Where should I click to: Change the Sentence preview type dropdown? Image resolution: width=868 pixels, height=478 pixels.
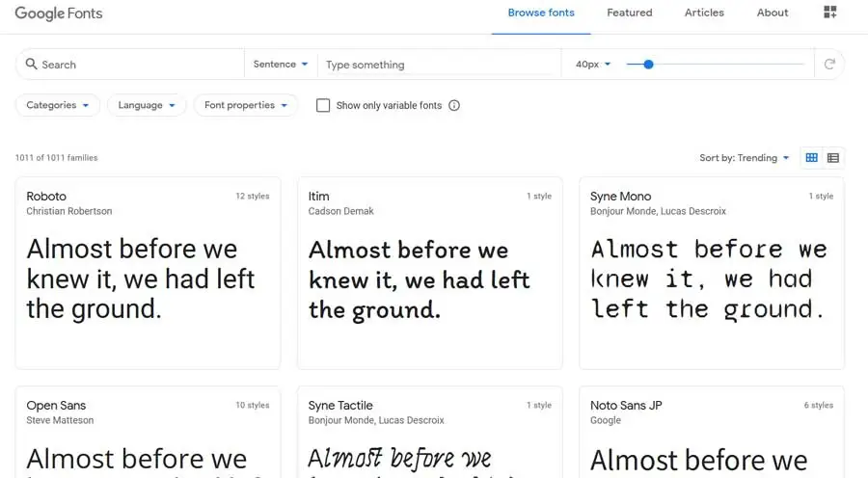(x=281, y=65)
